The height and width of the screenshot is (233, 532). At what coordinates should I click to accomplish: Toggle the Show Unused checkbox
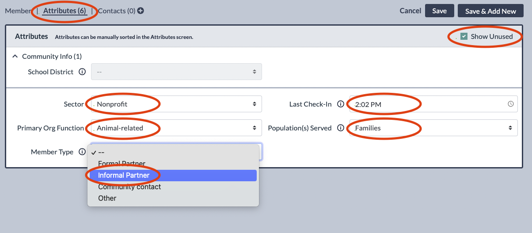coord(464,36)
